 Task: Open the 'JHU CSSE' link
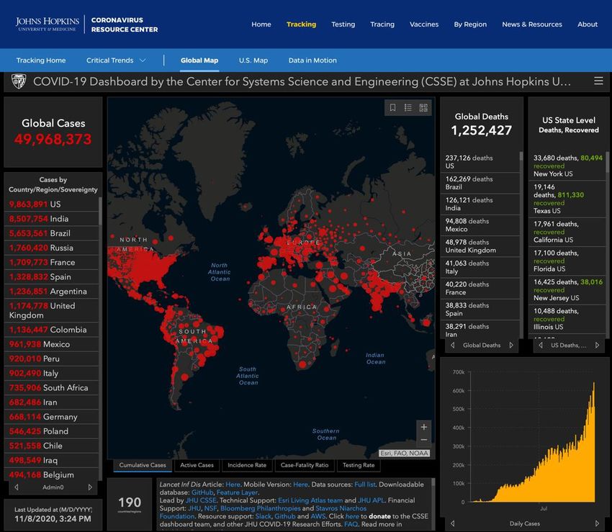(x=201, y=500)
